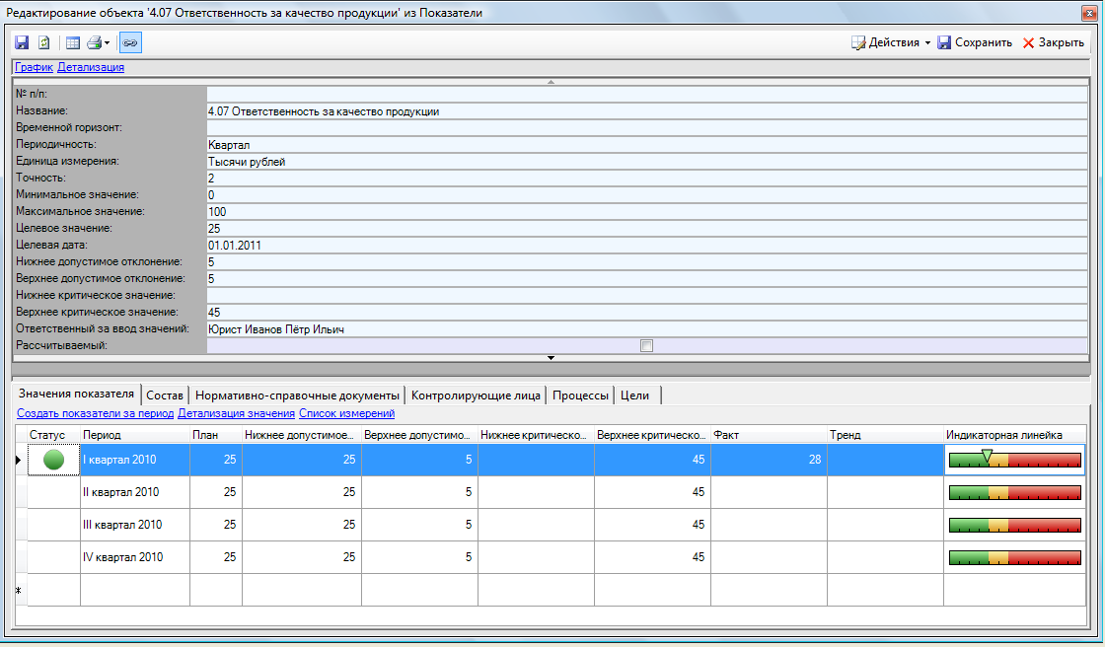1105x647 pixels.
Task: Click the row selector arrow of first row
Action: pyautogui.click(x=19, y=459)
